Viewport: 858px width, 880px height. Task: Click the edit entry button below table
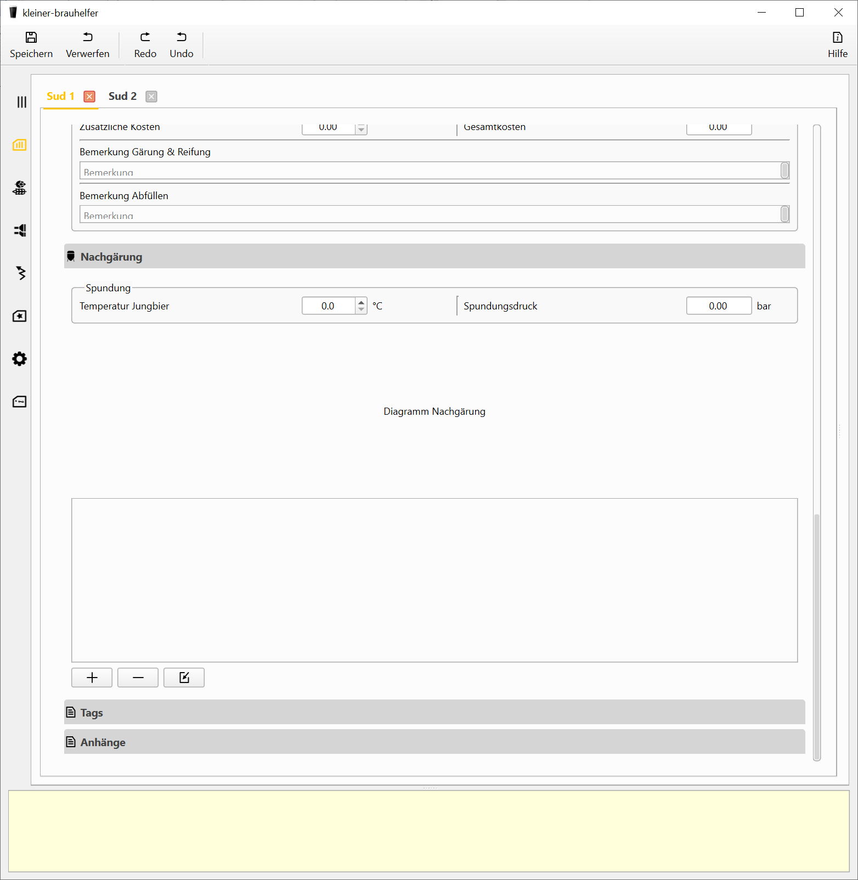184,678
